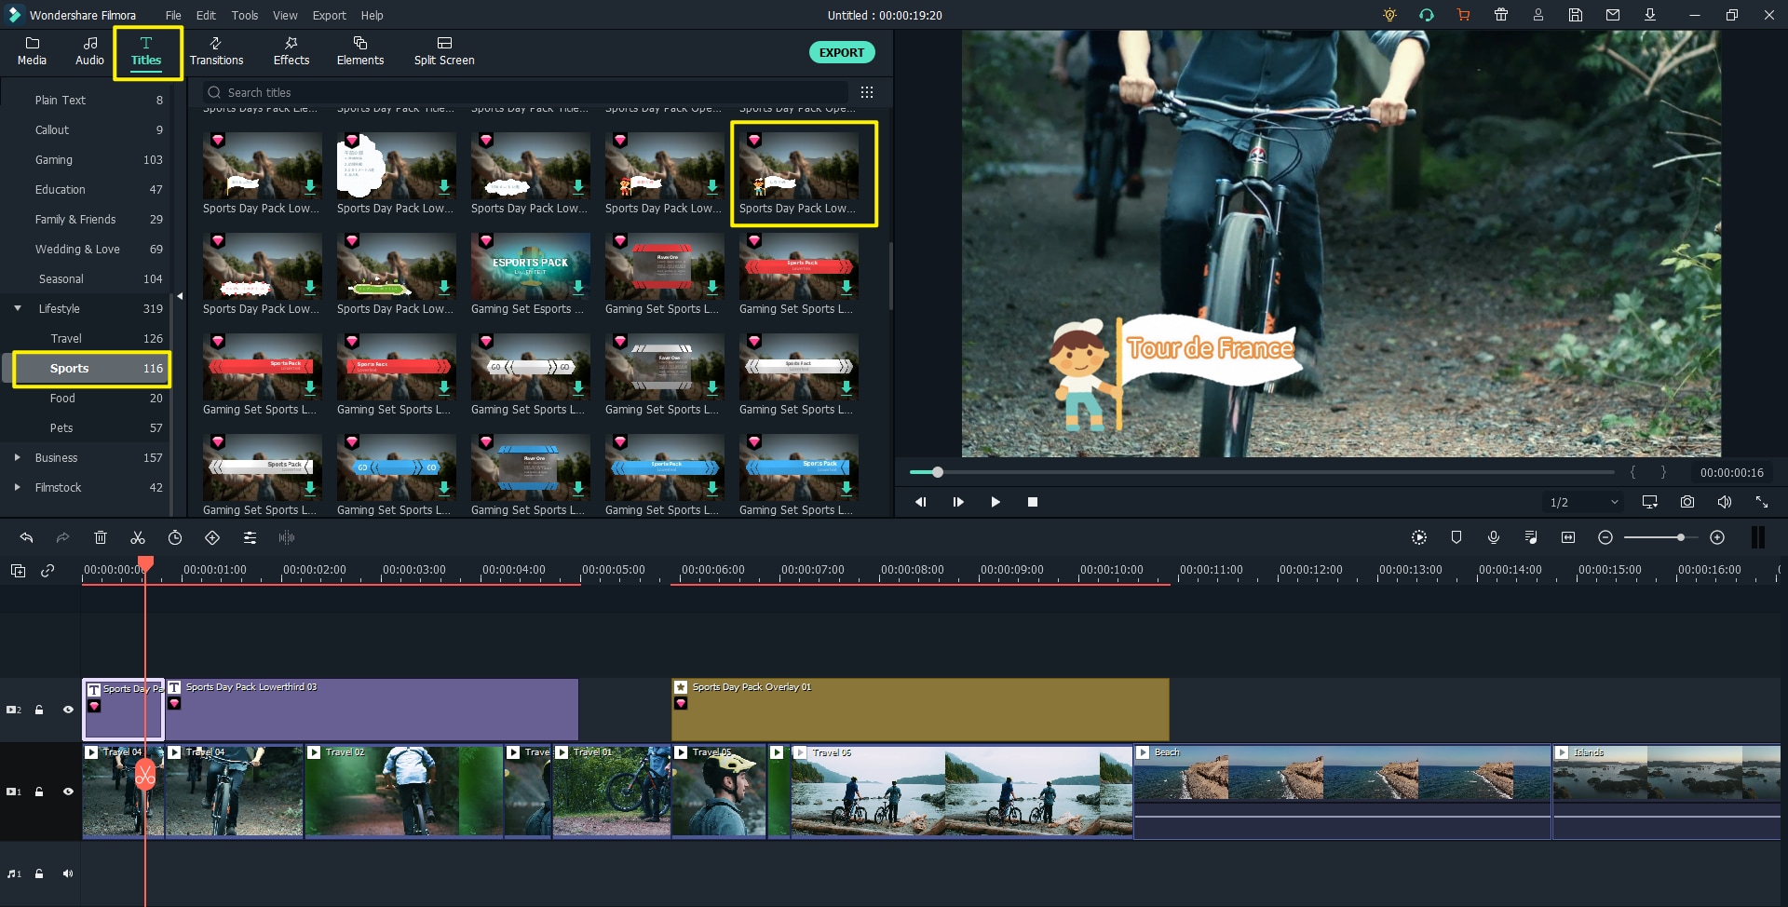Select the Beach clip on timeline

pos(1342,792)
